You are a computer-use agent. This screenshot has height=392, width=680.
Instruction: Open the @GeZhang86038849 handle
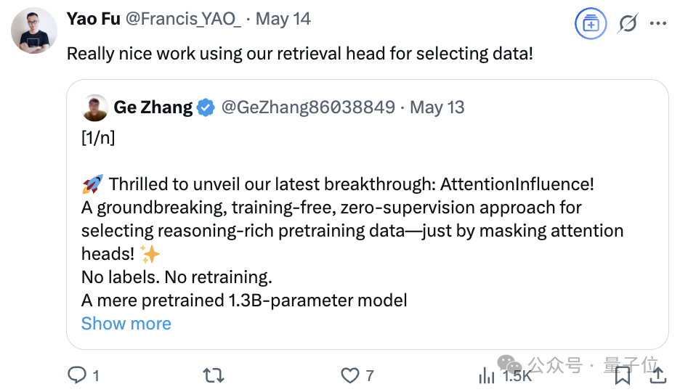pos(308,107)
